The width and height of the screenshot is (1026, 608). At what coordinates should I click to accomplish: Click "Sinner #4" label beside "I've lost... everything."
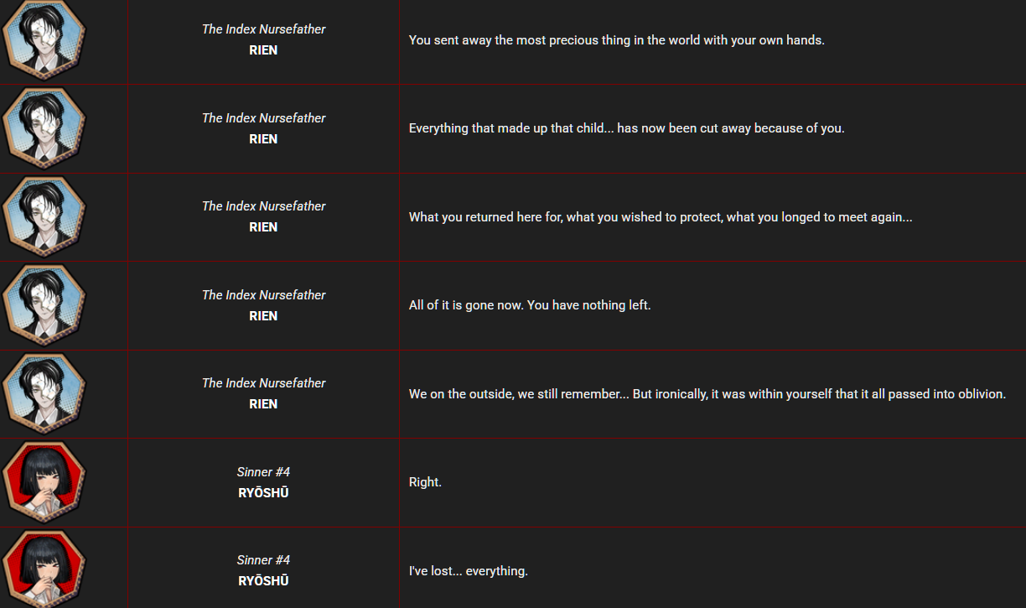click(263, 560)
